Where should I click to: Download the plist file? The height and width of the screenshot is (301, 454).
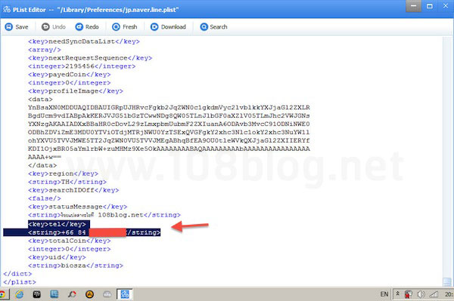point(168,27)
